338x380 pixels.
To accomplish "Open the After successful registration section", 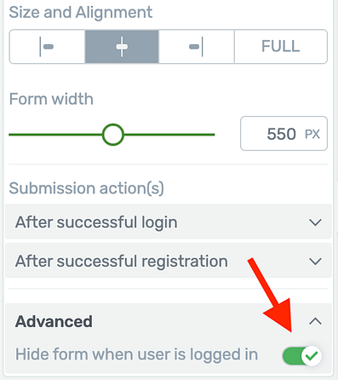I will click(x=169, y=261).
